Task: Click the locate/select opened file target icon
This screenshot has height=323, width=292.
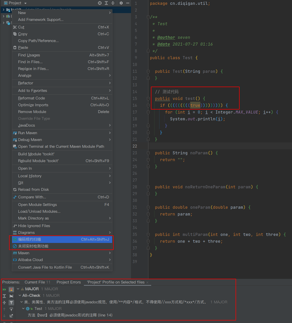Action: [100, 3]
